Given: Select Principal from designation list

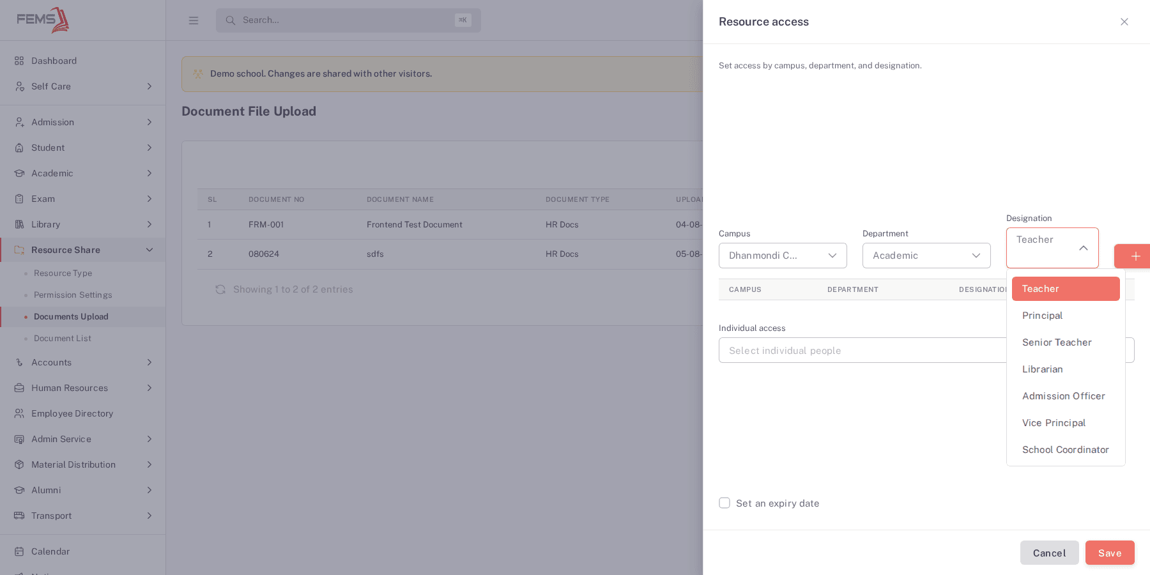Looking at the screenshot, I should pyautogui.click(x=1066, y=316).
